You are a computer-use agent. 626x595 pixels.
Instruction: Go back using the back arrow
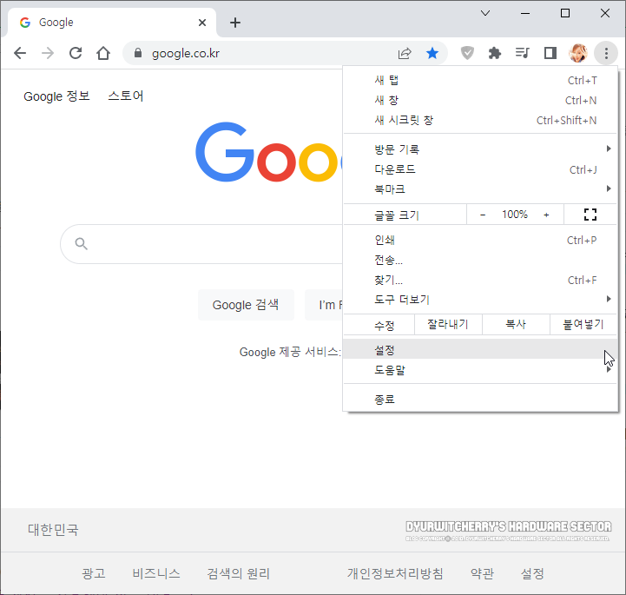(20, 53)
